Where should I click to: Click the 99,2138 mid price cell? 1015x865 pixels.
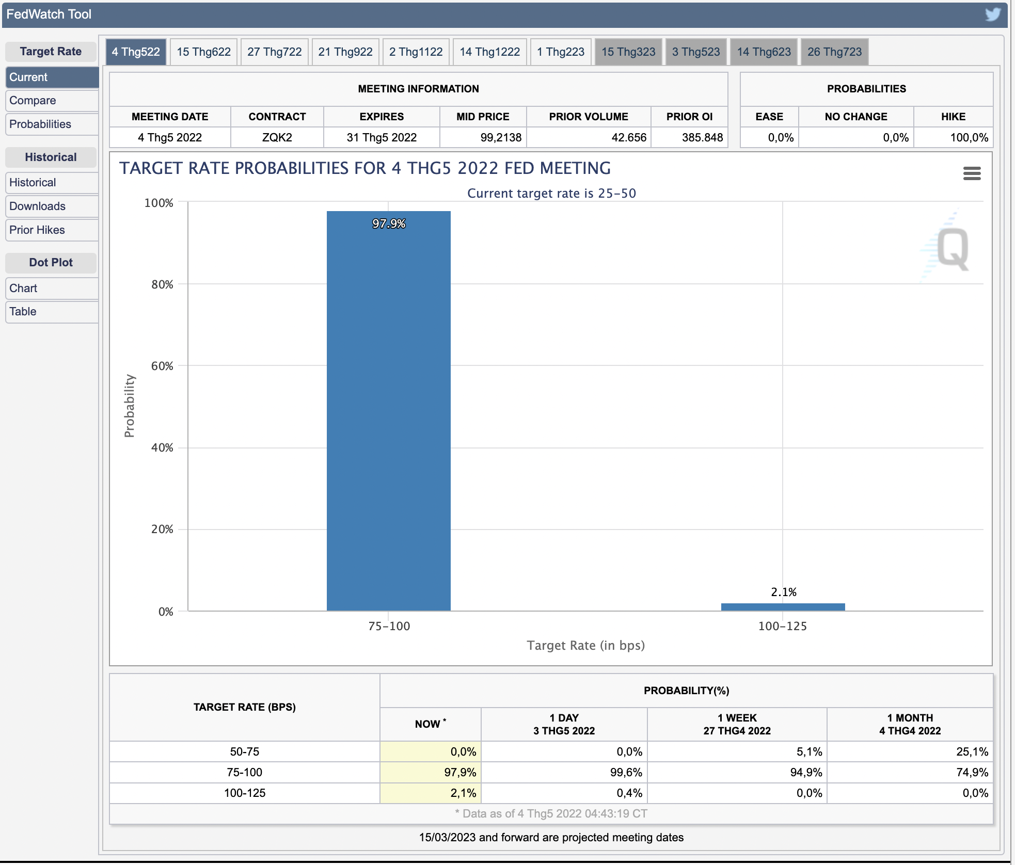tap(483, 138)
